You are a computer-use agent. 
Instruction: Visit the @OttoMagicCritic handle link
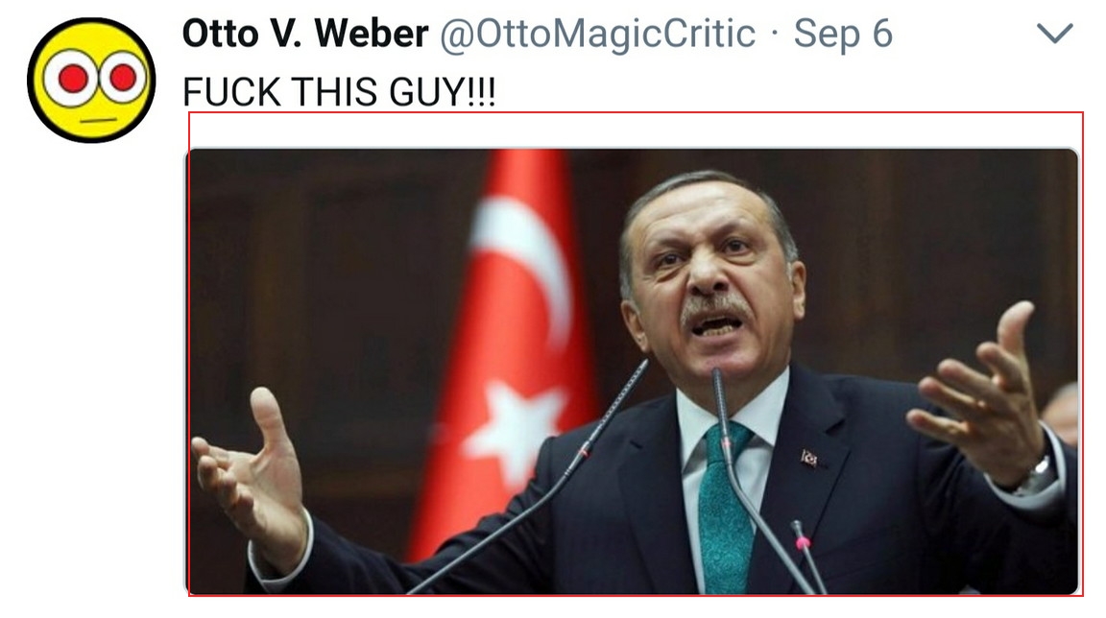point(597,34)
